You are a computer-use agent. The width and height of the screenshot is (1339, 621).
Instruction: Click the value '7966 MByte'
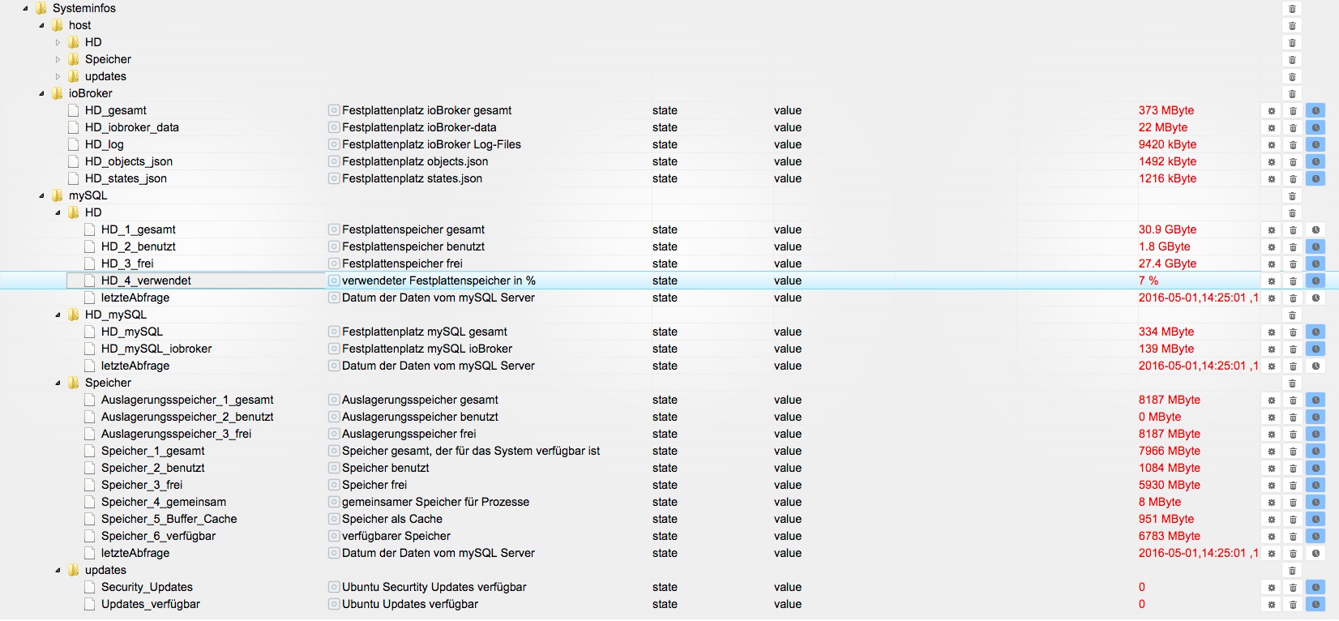pyautogui.click(x=1170, y=451)
